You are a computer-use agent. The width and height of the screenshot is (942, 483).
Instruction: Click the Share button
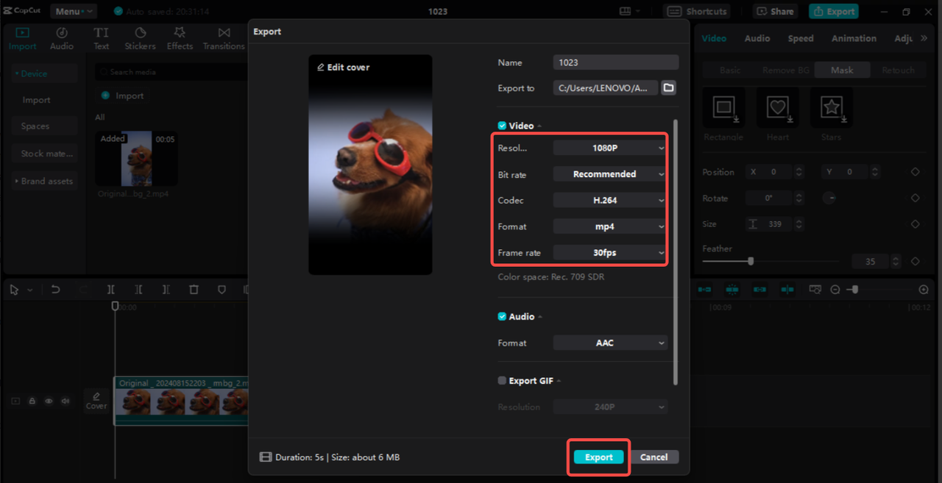(x=775, y=11)
